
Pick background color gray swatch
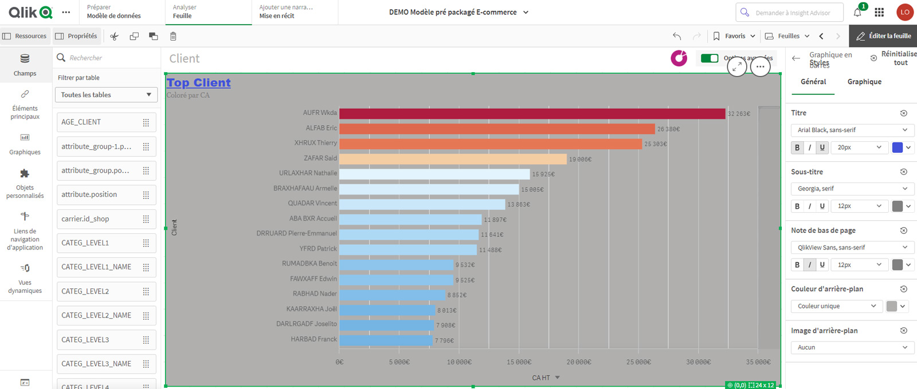pos(891,306)
